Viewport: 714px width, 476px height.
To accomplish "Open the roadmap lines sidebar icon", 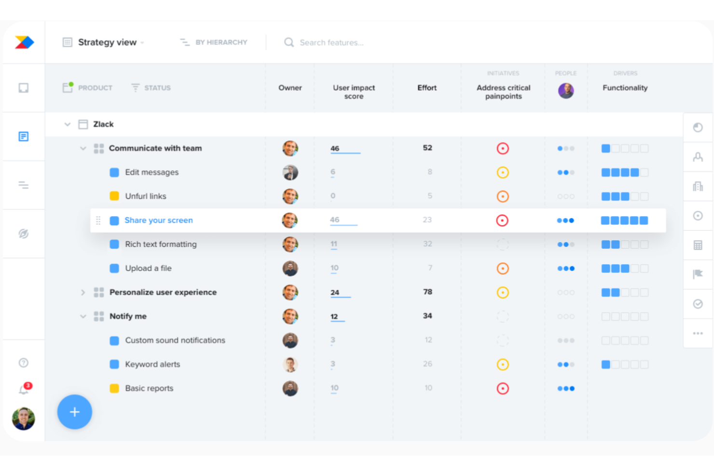I will coord(23,185).
